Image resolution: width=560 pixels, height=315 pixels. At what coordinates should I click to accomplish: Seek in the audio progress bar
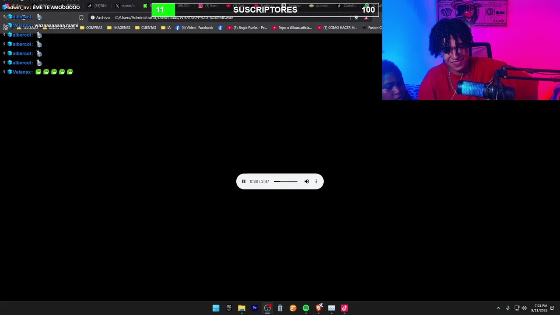(286, 182)
